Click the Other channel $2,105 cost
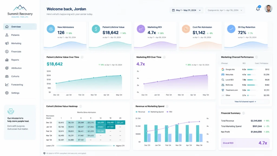This screenshot has width=277, height=156. click(266, 95)
